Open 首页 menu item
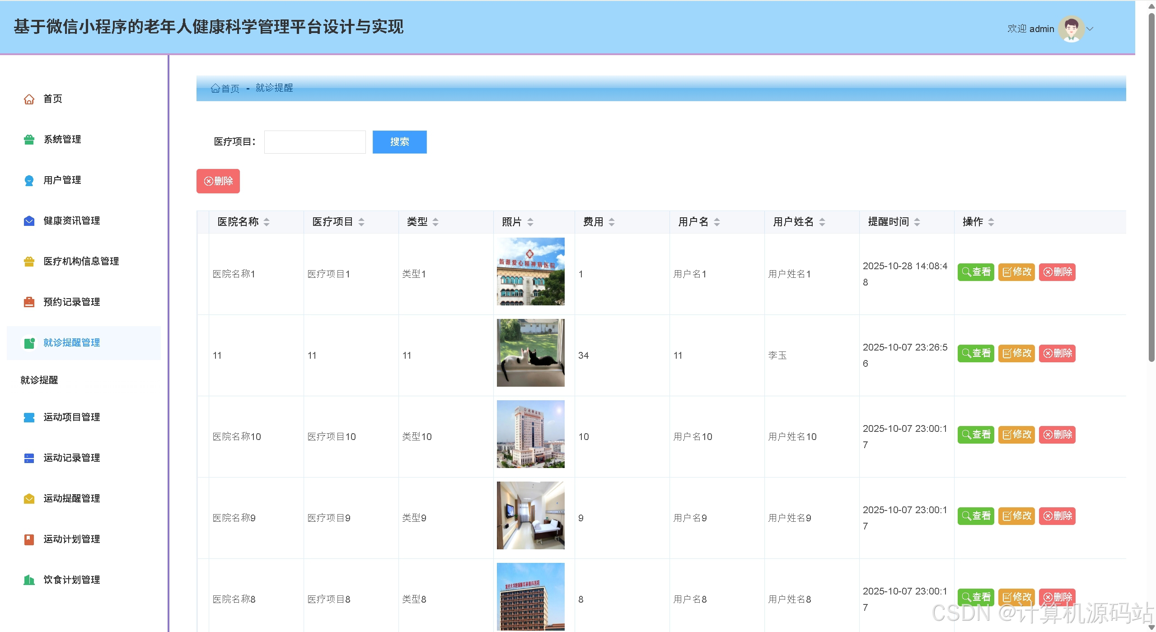This screenshot has height=632, width=1156. pyautogui.click(x=84, y=99)
